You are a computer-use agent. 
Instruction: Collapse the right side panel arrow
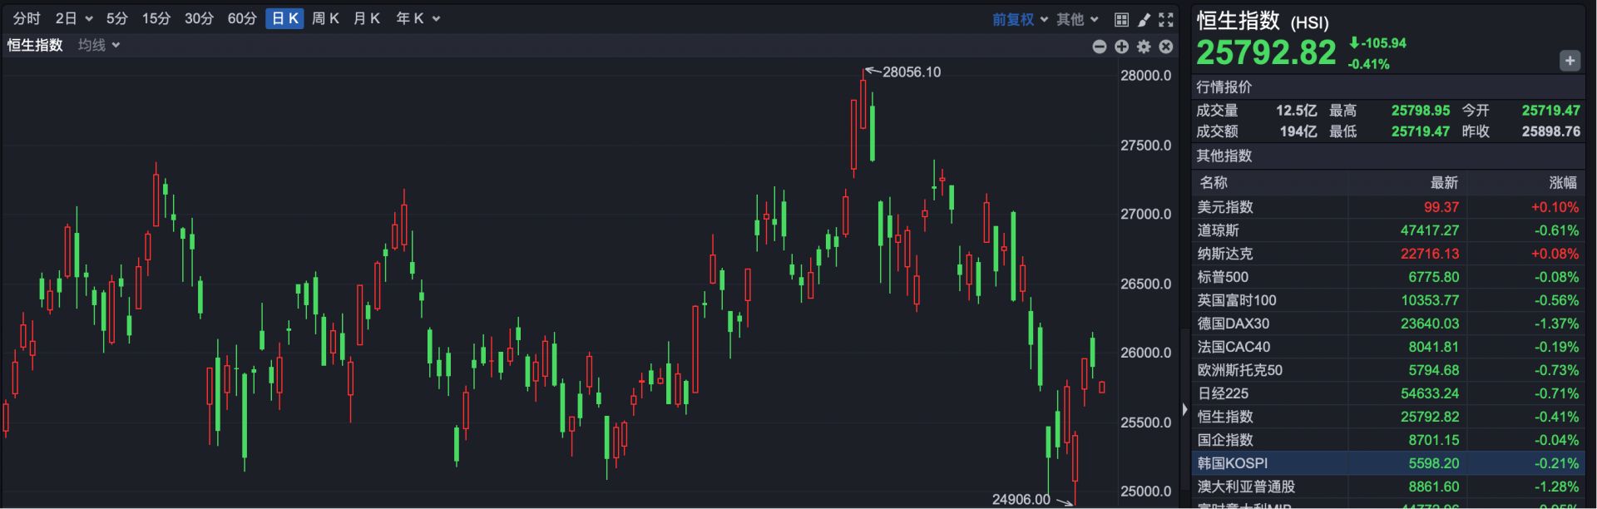1184,409
